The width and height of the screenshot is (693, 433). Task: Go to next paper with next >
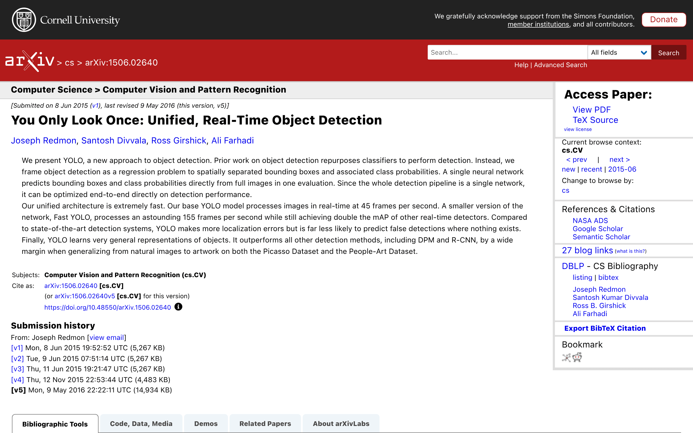point(619,159)
